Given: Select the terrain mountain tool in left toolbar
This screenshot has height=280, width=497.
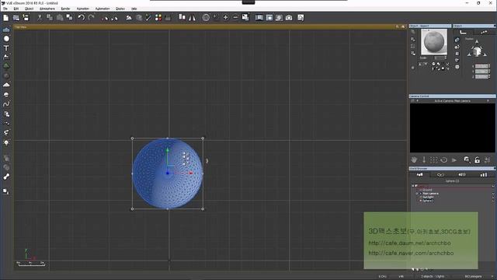Looking at the screenshot, I should point(6,85).
